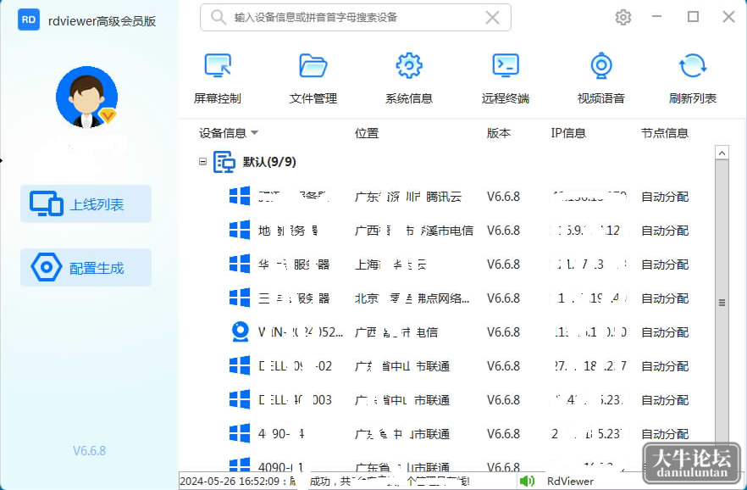747x490 pixels.
Task: Click rdviewer高级会员版 title text
Action: (x=102, y=21)
